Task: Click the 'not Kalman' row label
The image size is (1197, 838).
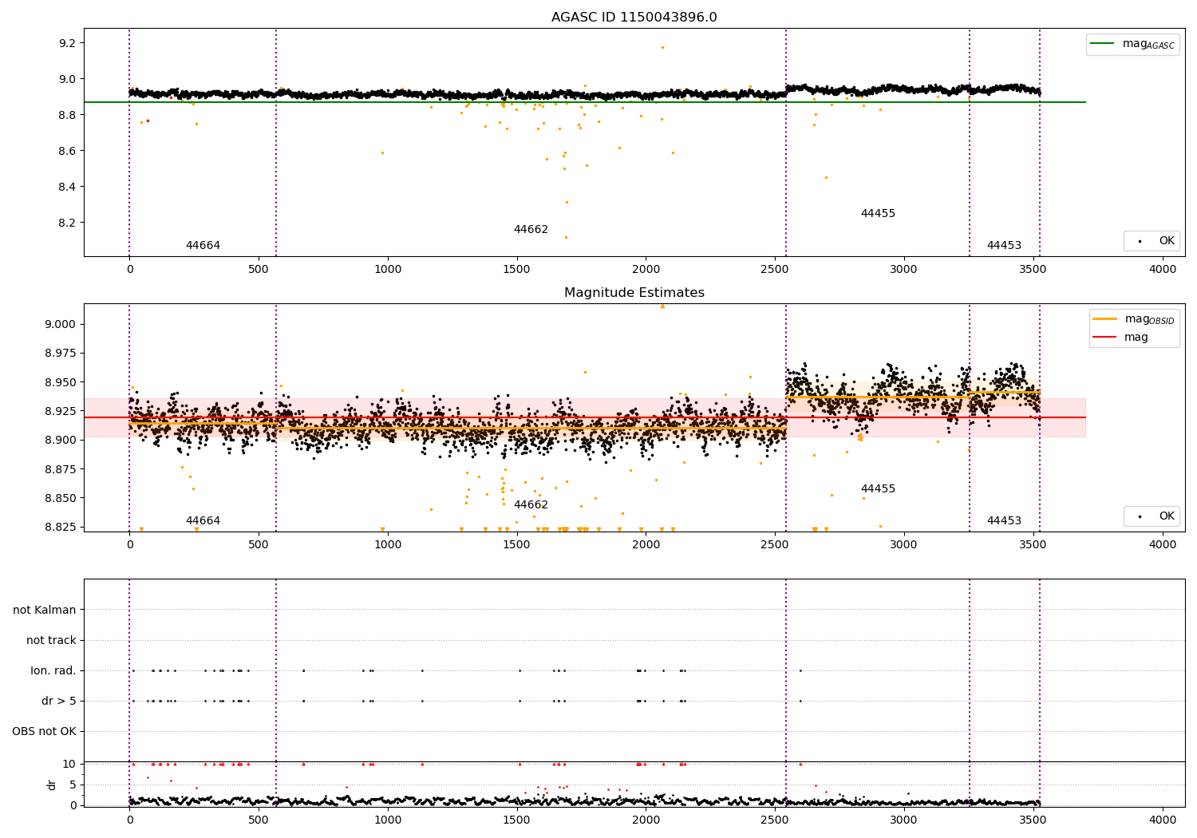Action: click(45, 610)
